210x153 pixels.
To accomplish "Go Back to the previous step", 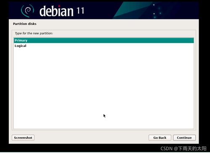I will coord(160,137).
